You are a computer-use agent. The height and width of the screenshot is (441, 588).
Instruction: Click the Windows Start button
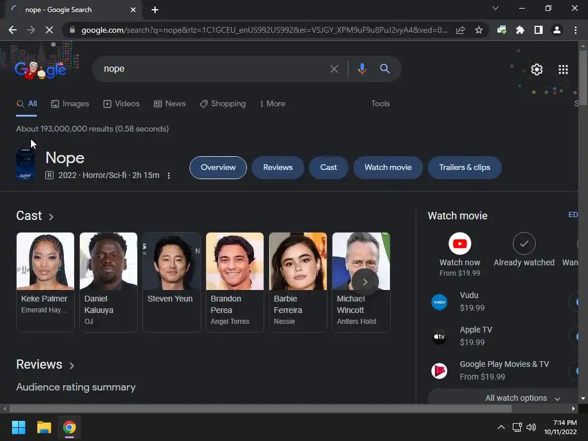click(18, 427)
